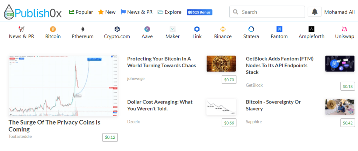Click the $0.70 tip amount badge
Image resolution: width=358 pixels, height=151 pixels.
229,80
